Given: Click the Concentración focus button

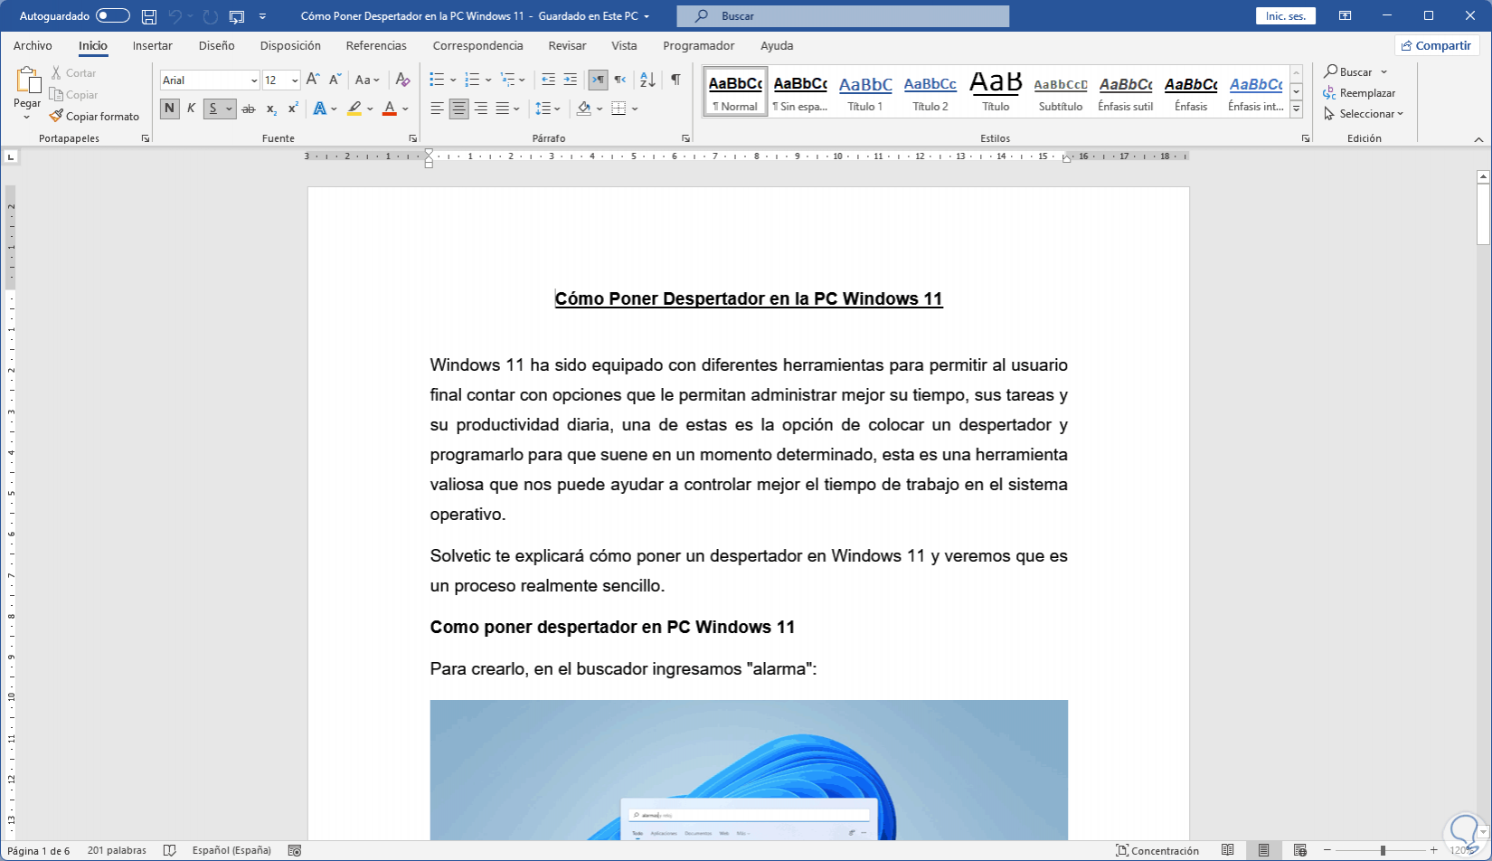Looking at the screenshot, I should (1157, 850).
